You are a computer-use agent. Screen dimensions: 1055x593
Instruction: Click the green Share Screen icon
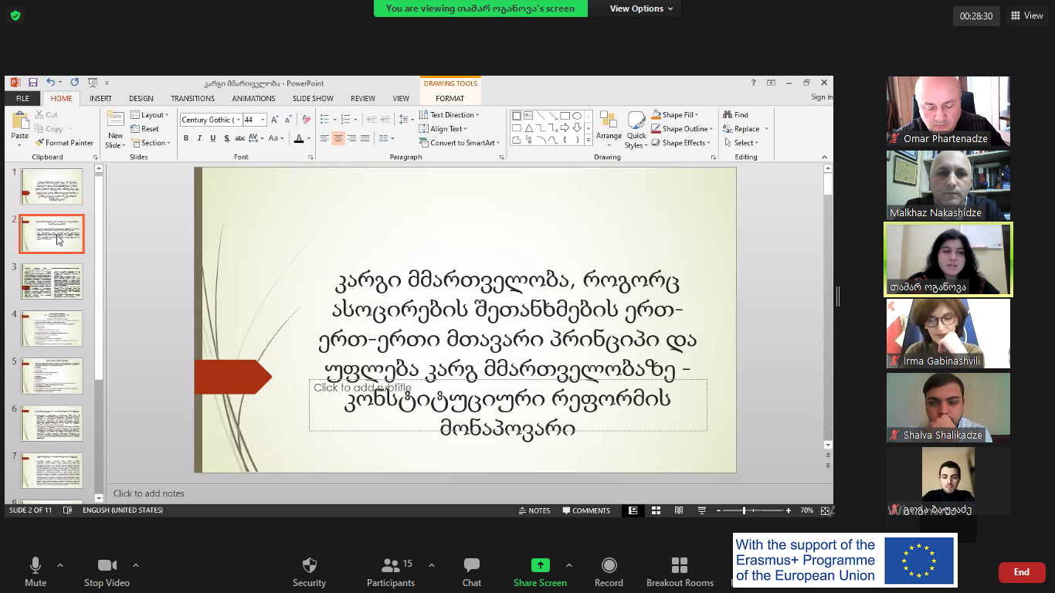[540, 565]
